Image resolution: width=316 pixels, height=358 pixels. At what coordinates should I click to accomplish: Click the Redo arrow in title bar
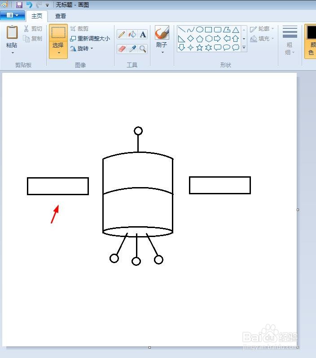[39, 4]
